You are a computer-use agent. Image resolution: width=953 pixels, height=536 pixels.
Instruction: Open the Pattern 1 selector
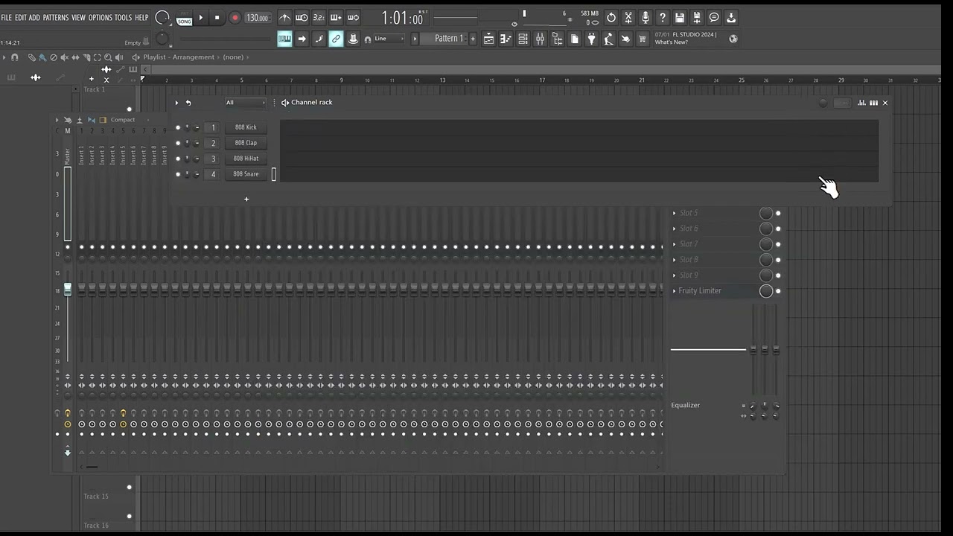pyautogui.click(x=448, y=39)
